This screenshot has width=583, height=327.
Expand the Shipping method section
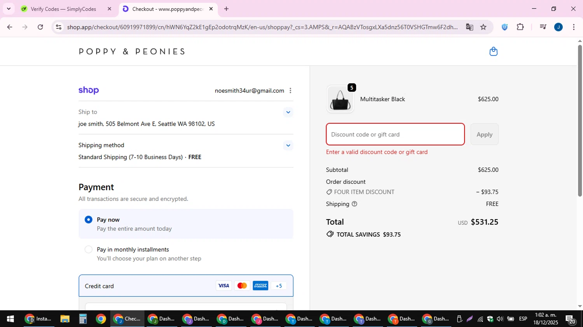pos(288,145)
